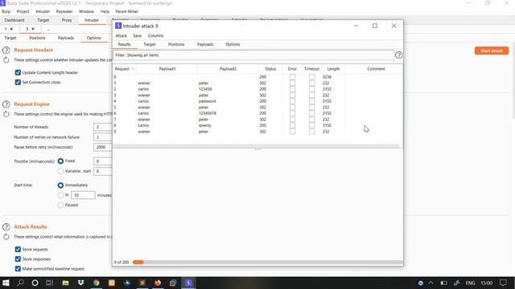Switch to the Dashboard tab
Viewport: 515px width, 289px height.
14,20
